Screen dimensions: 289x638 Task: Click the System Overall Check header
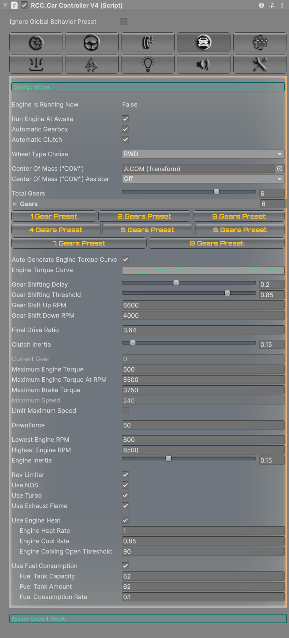[x=148, y=619]
